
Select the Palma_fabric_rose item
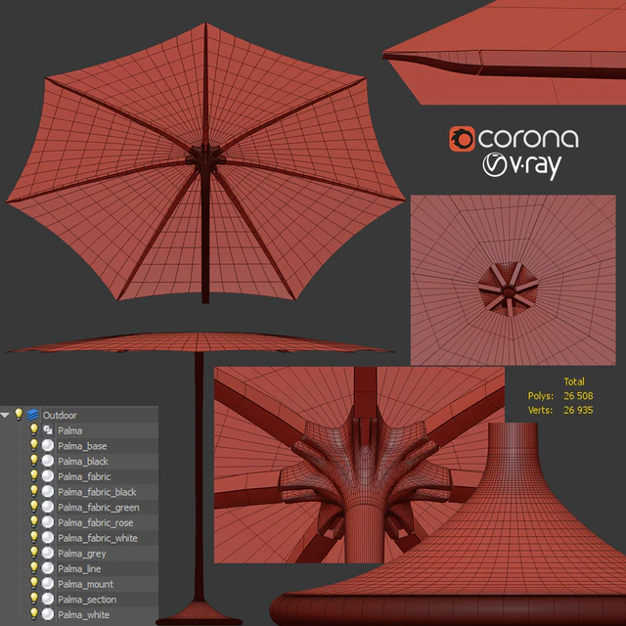[95, 523]
